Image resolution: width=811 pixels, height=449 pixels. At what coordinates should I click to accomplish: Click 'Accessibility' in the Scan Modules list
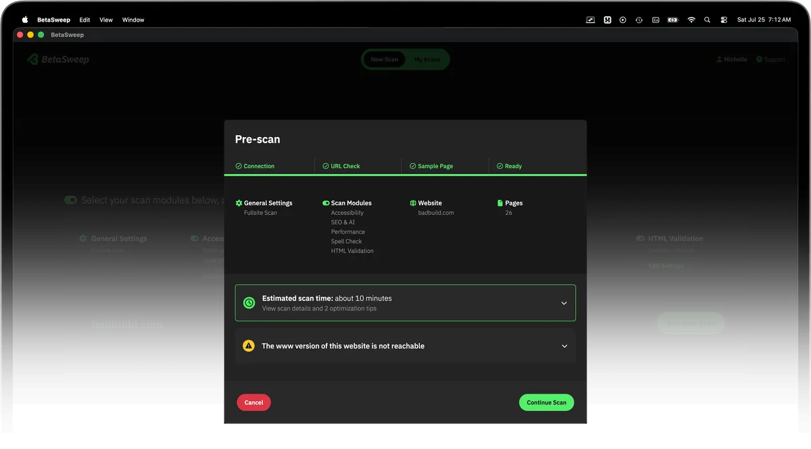point(347,213)
